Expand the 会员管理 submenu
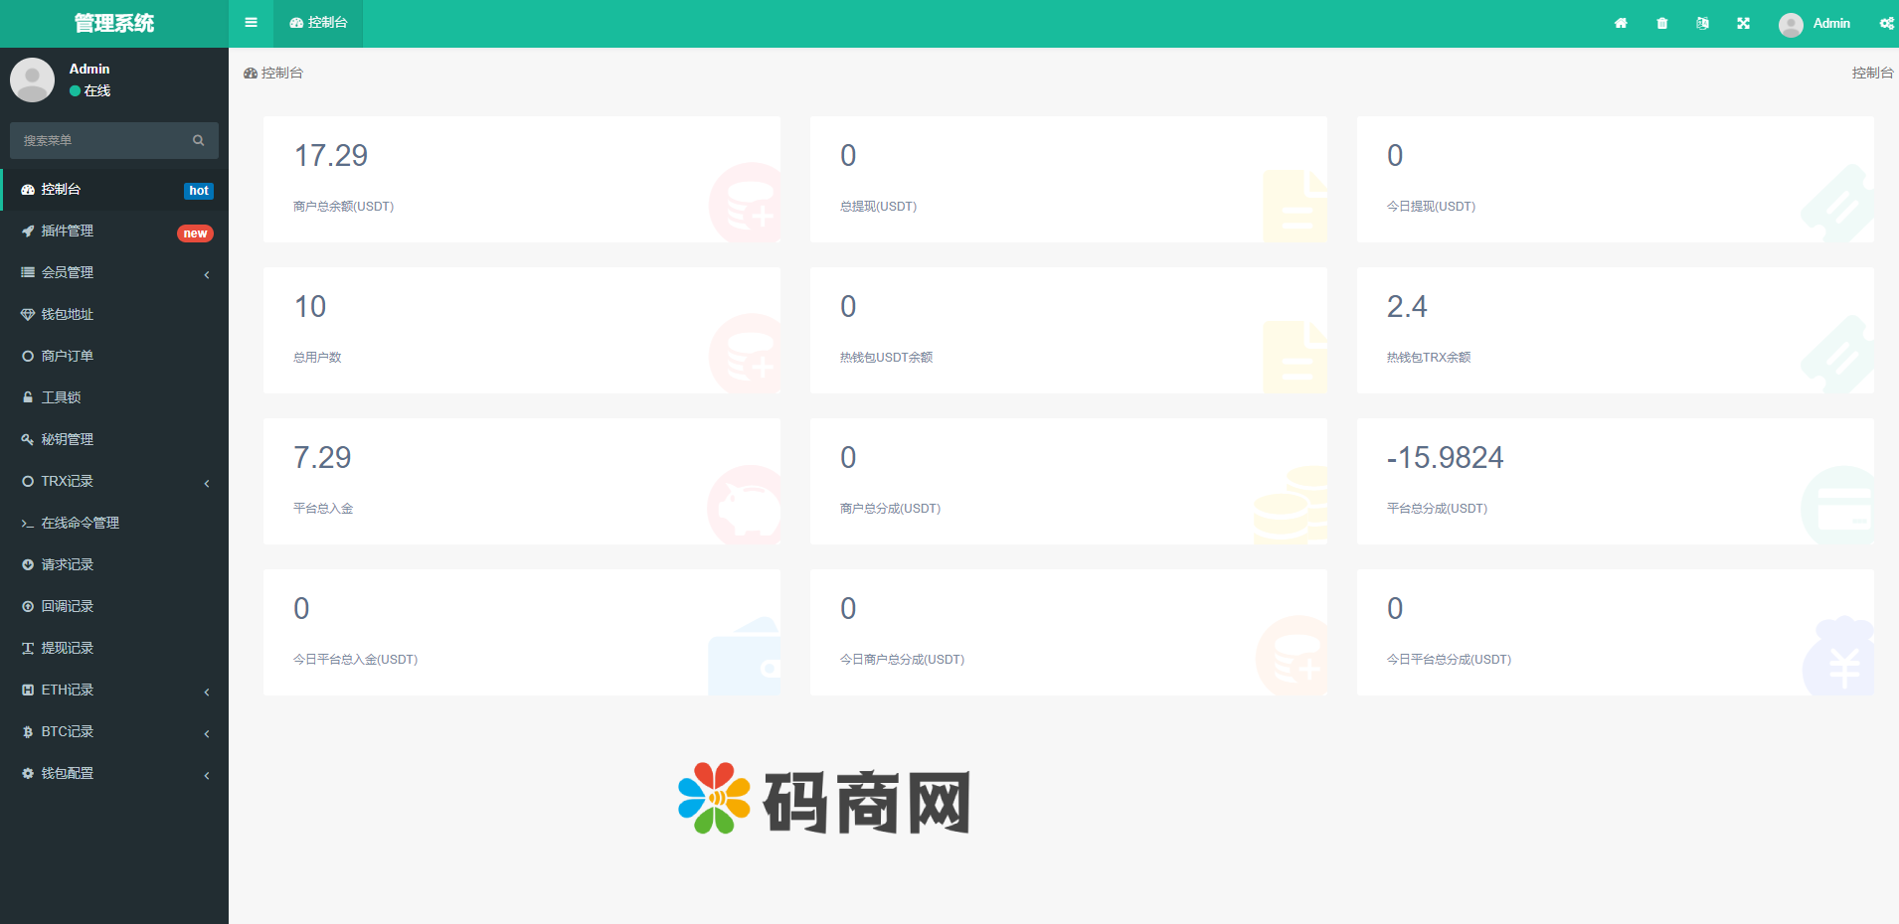Screen dimensions: 1899x924 click(114, 272)
